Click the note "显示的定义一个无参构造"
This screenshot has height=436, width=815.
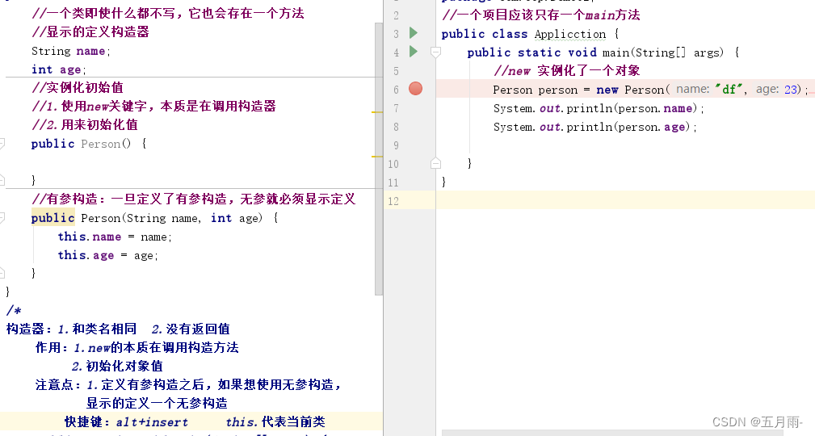click(x=157, y=403)
